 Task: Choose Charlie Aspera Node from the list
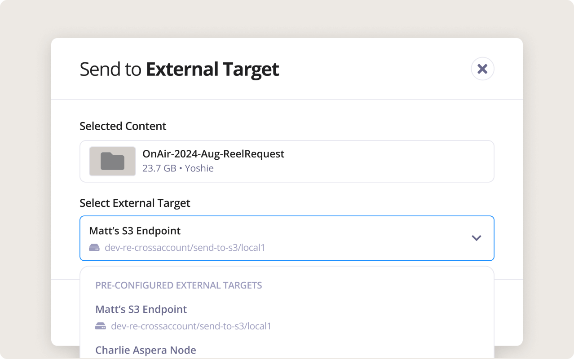pyautogui.click(x=146, y=350)
